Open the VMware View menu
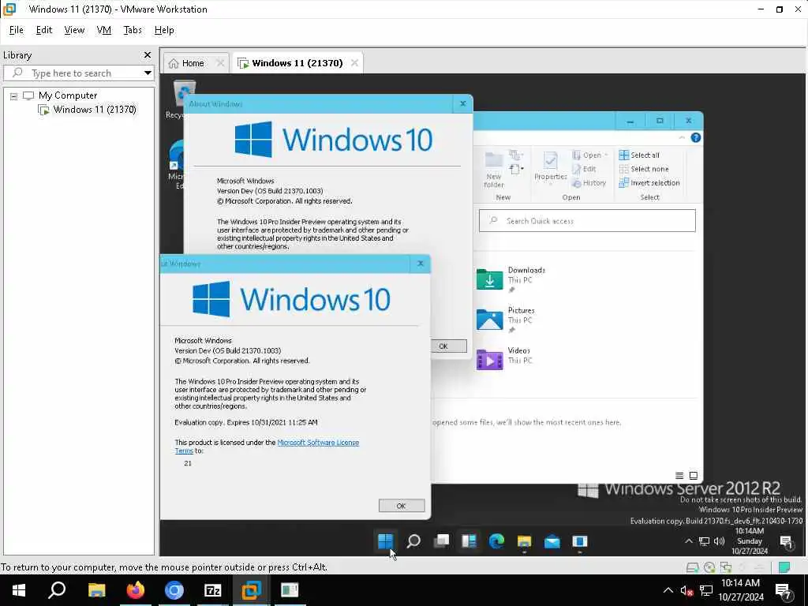The image size is (808, 606). coord(74,30)
